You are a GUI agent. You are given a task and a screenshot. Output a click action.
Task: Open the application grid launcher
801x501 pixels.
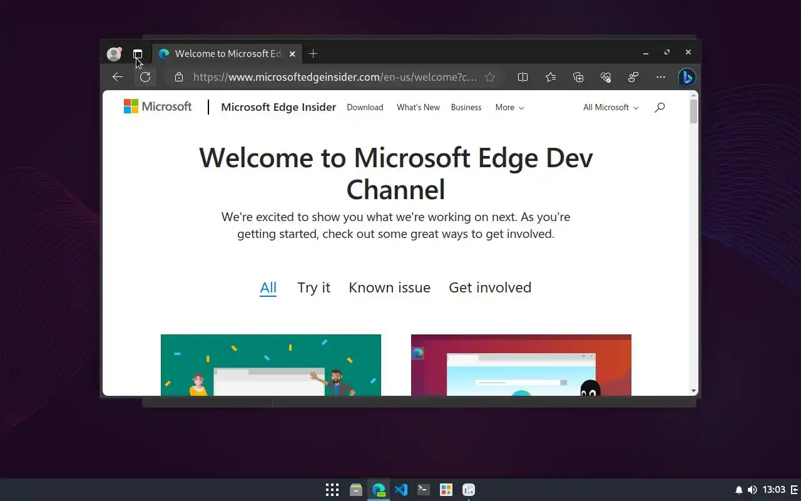point(332,490)
